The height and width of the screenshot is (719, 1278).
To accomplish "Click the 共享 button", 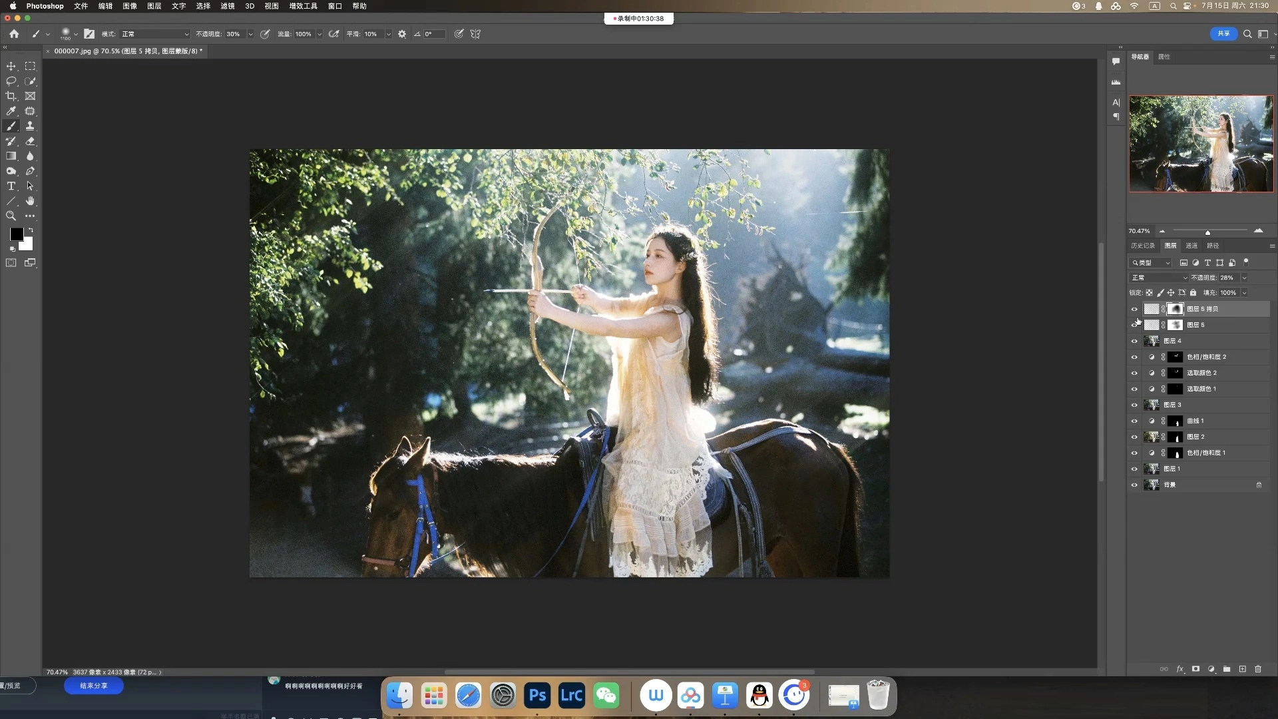I will 1223,34.
